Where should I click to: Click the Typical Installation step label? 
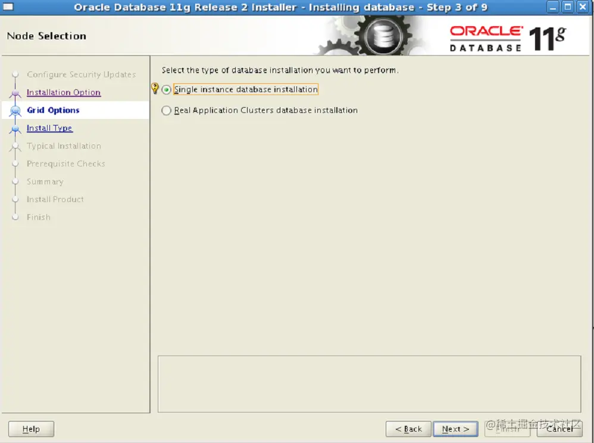coord(64,146)
